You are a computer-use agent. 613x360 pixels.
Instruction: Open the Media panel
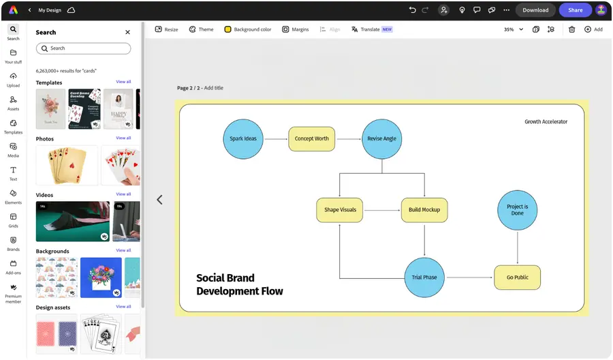[13, 150]
